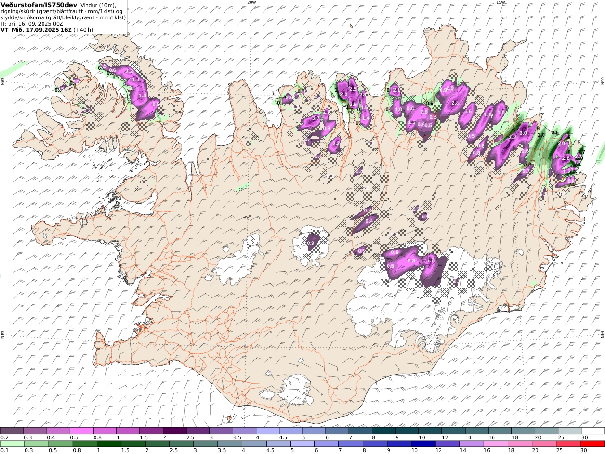Pick the bottom-row 2 muted green legend swatch

157,444
